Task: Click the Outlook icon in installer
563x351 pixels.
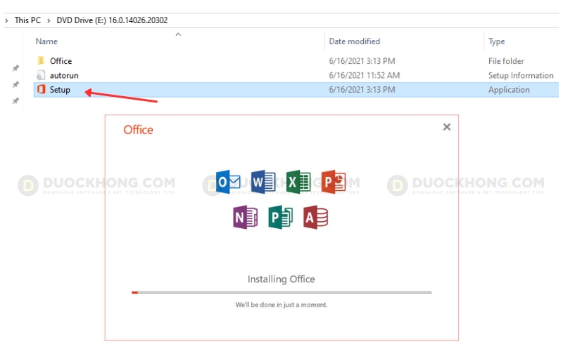Action: click(x=228, y=182)
